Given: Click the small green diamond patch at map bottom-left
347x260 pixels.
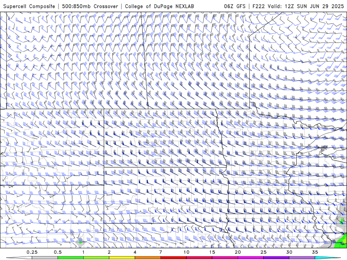Looking at the screenshot, I should point(80,242).
